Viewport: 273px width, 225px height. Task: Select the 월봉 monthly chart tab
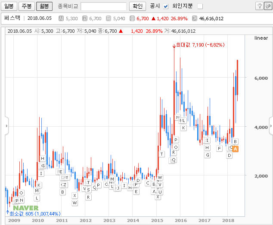44,6
